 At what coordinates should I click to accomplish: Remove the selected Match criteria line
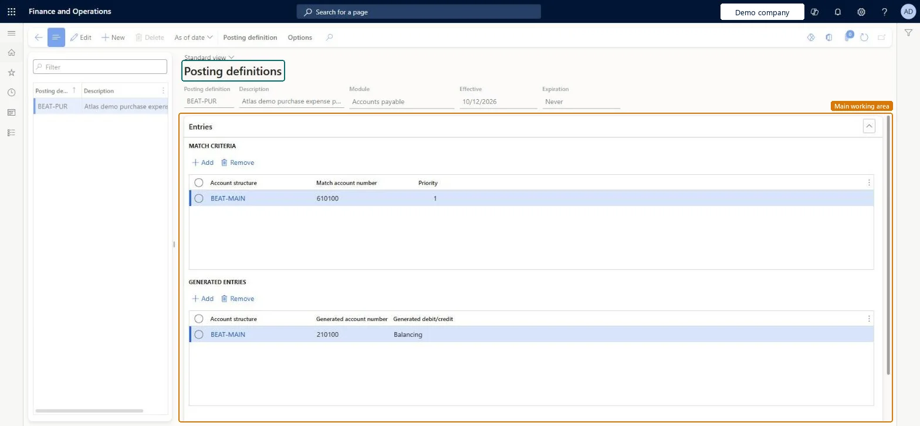238,163
